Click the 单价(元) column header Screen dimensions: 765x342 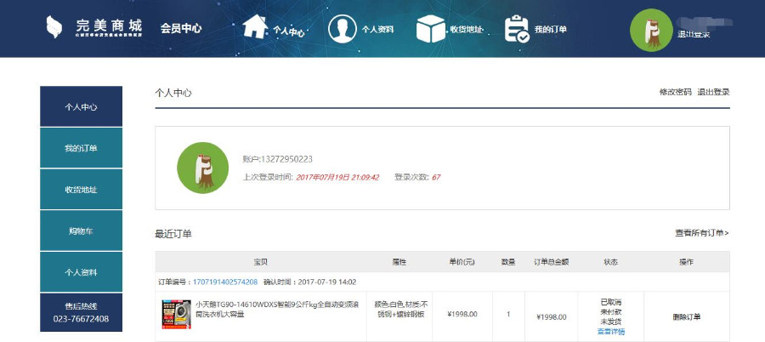point(462,262)
